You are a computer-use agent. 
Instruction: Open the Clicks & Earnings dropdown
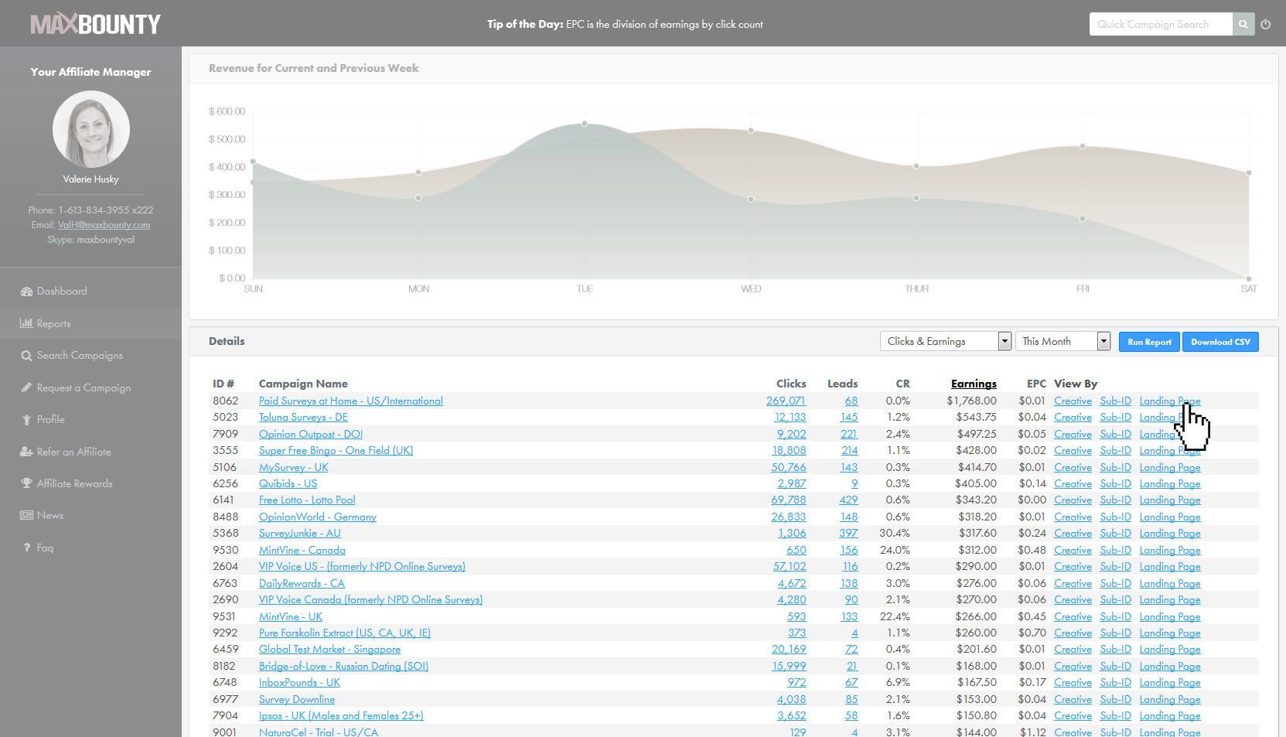coord(946,341)
